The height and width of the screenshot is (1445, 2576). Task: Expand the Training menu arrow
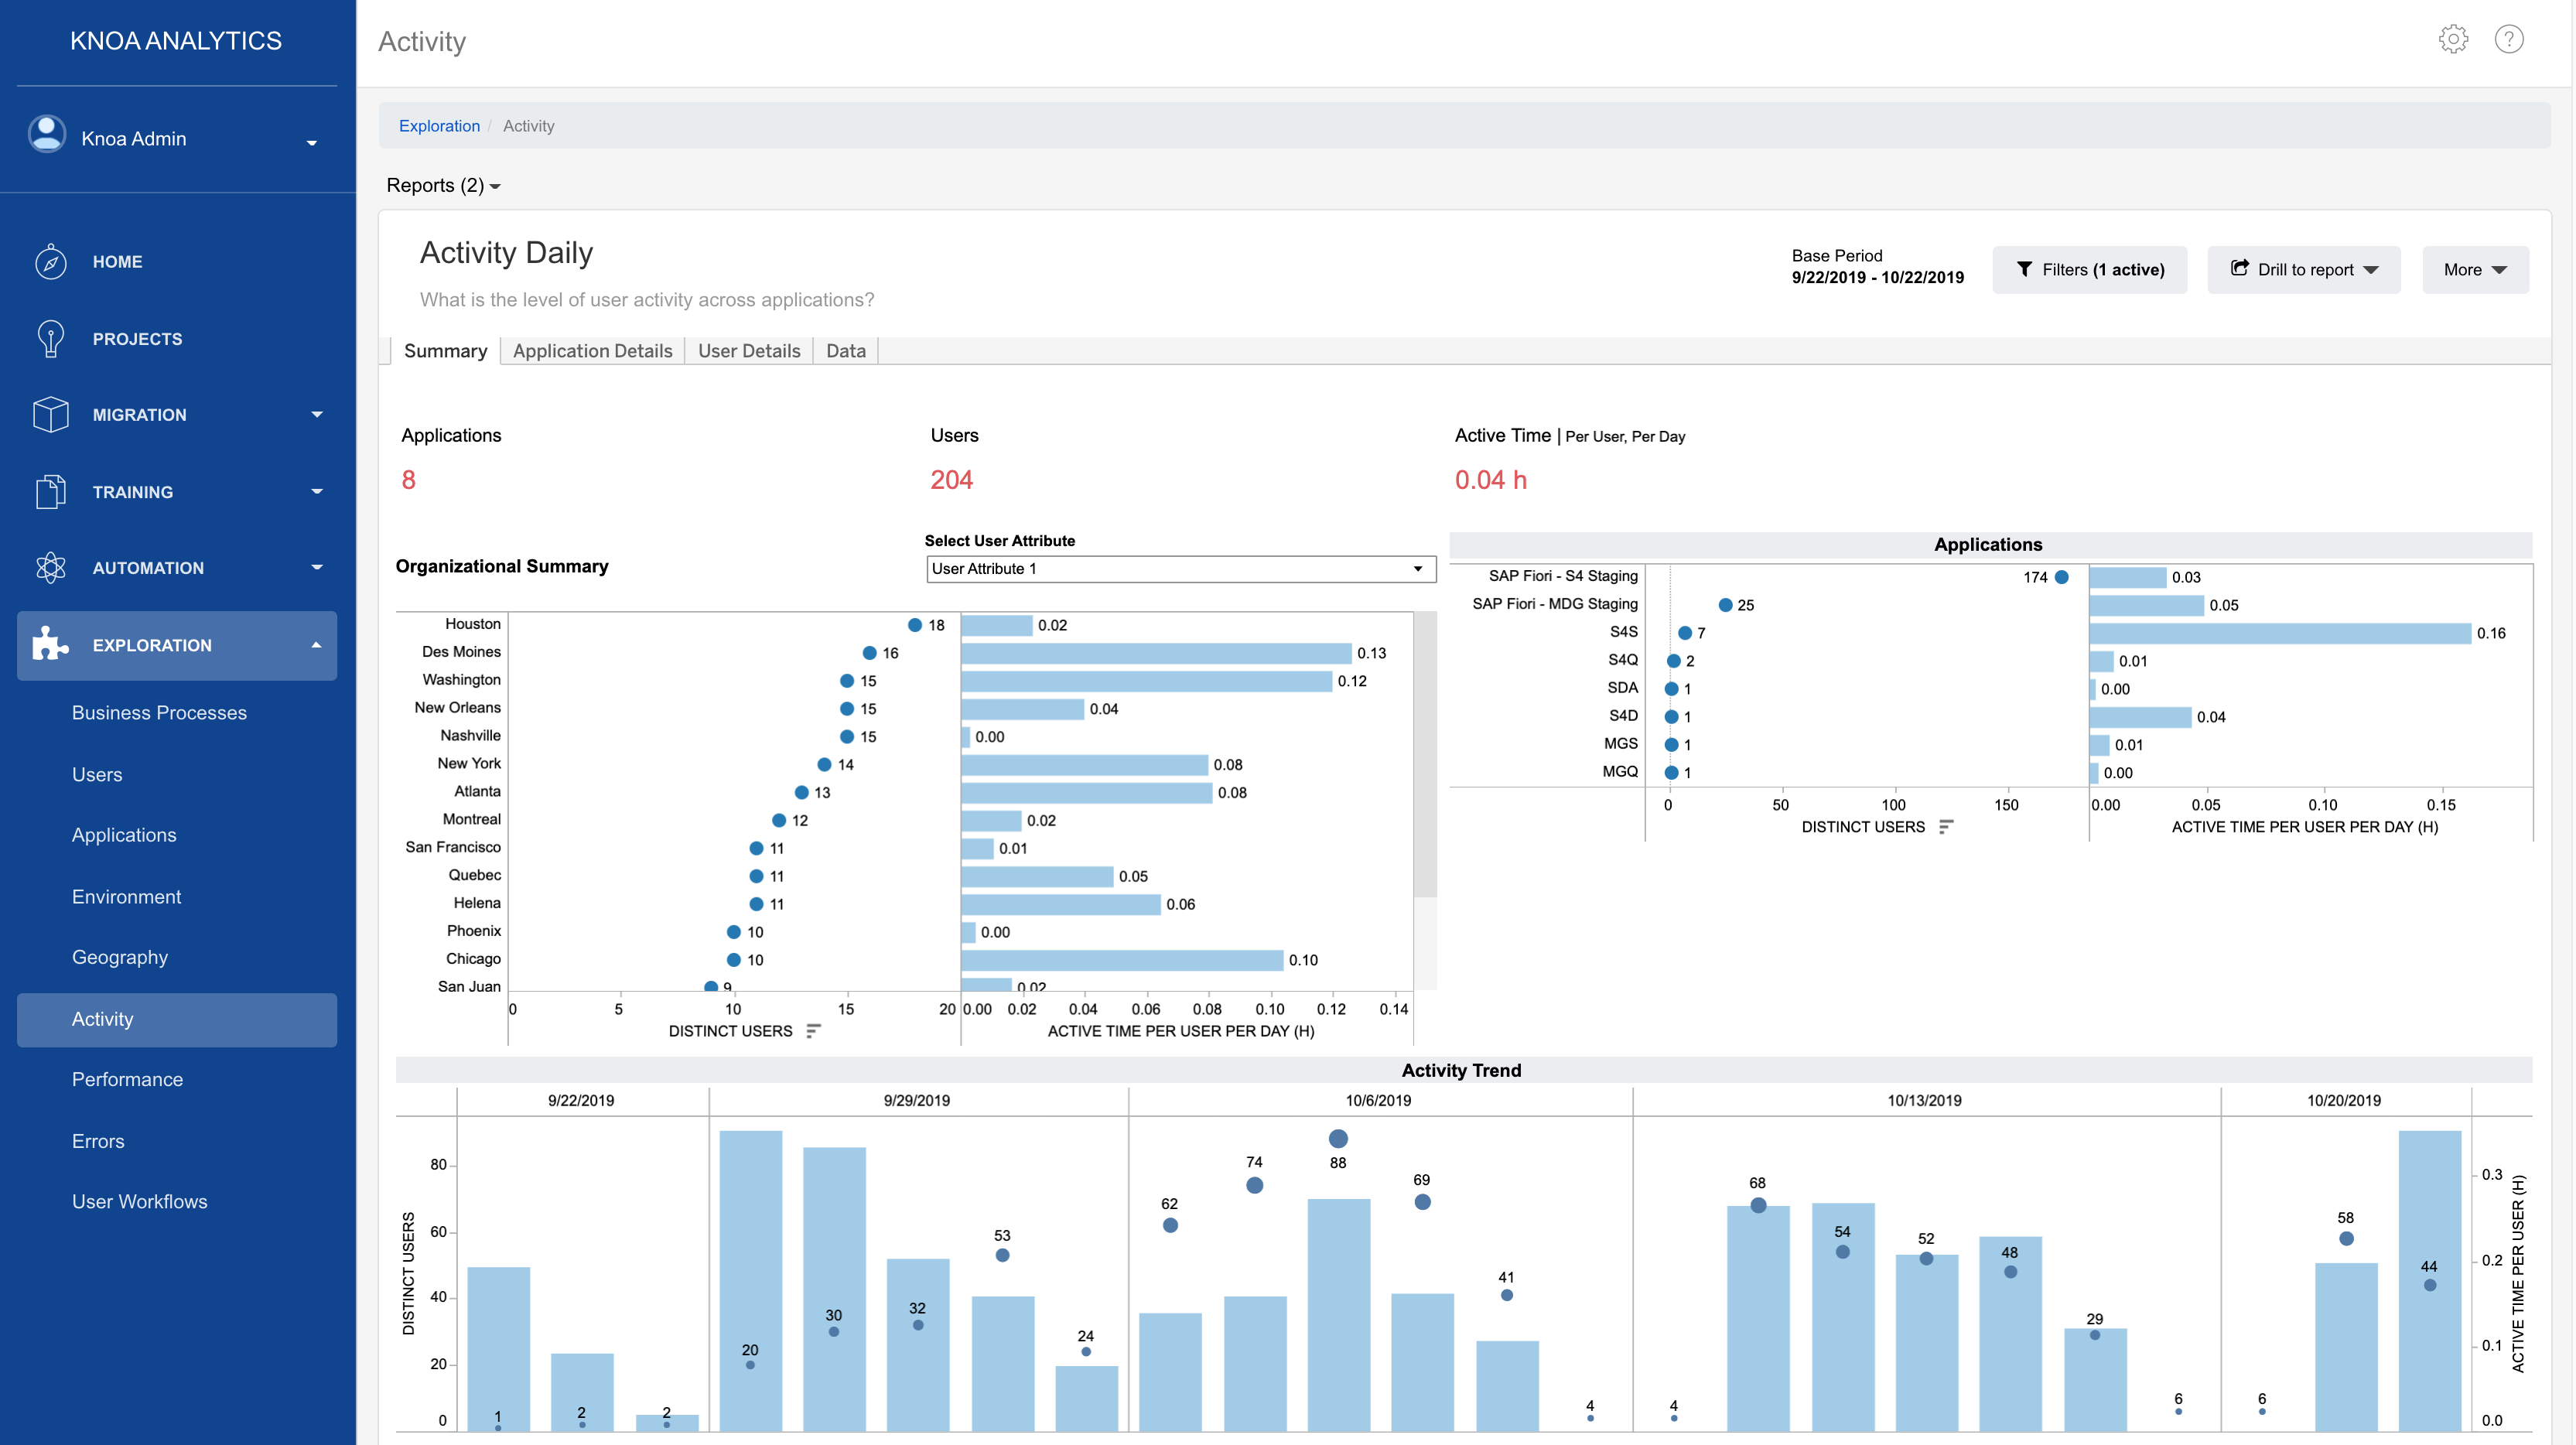pos(317,491)
